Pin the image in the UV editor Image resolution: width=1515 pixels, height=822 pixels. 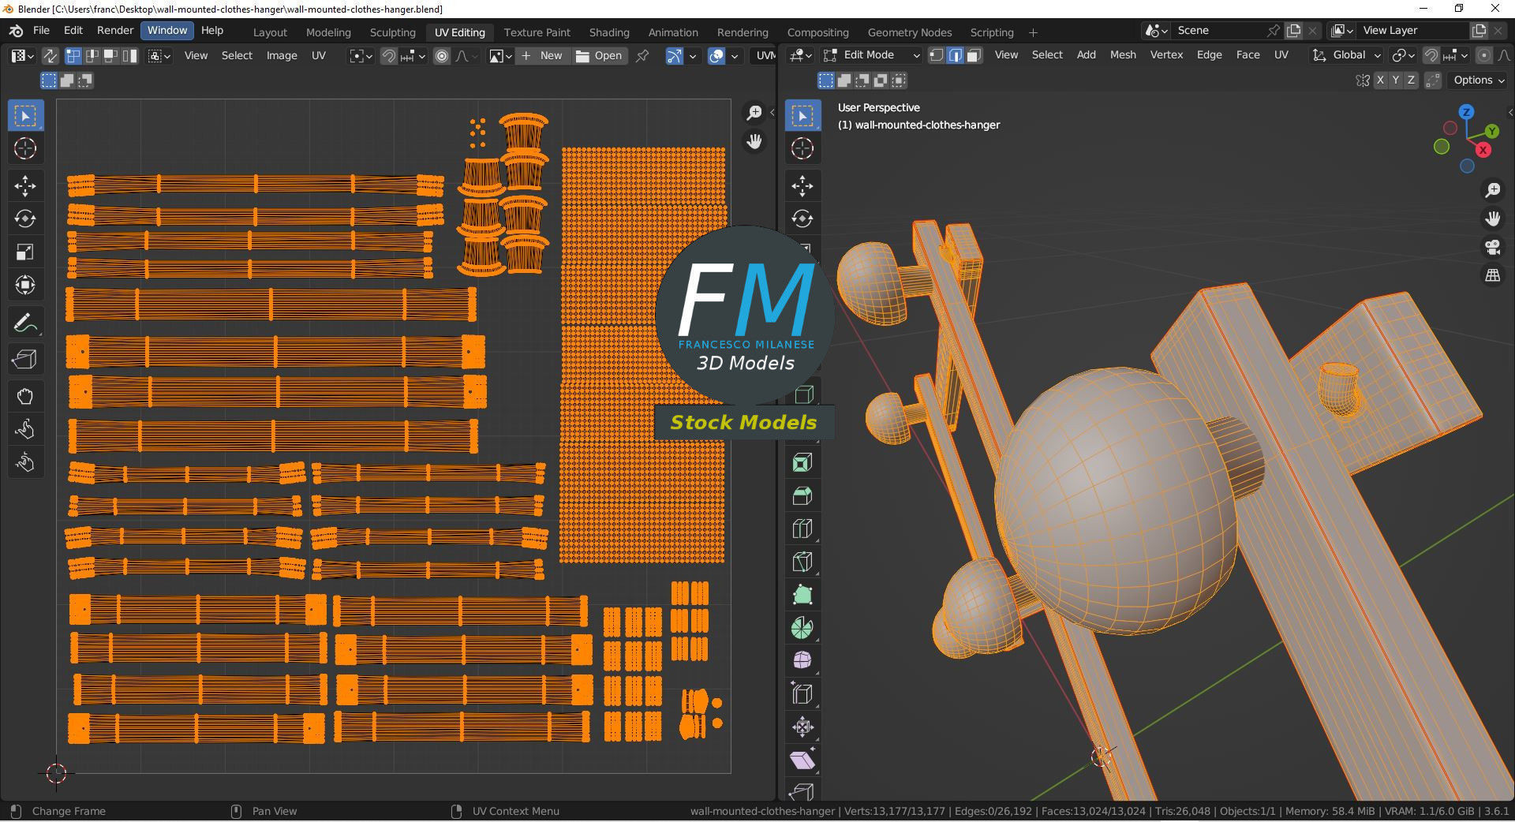pyautogui.click(x=643, y=56)
